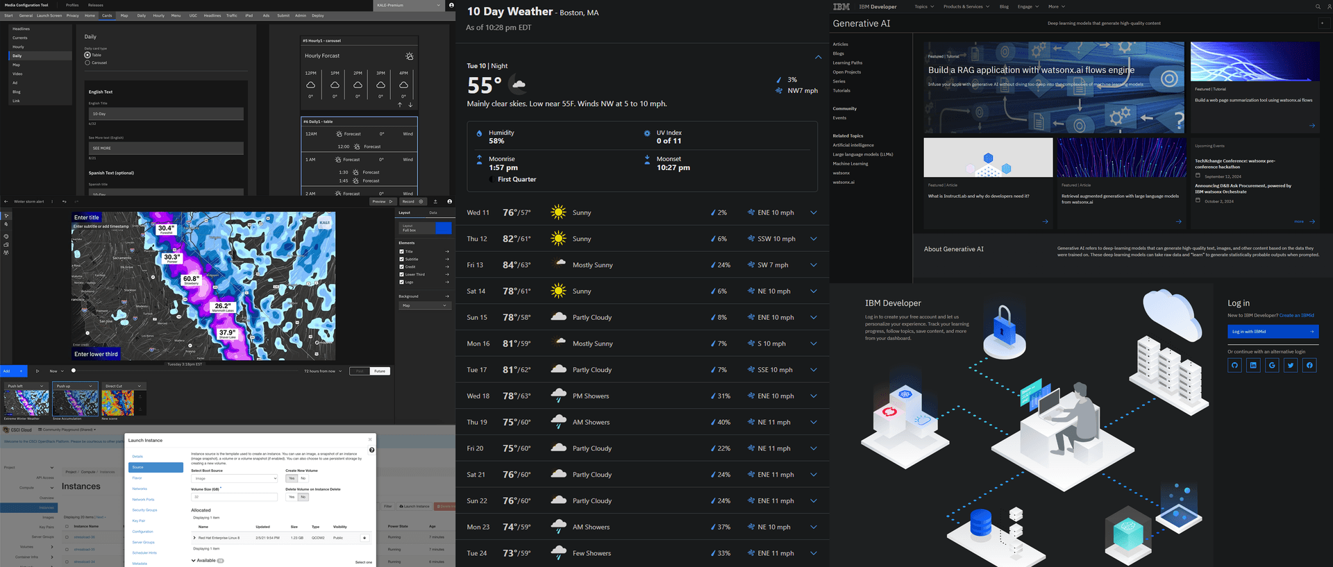Uncheck the Logo element checkbox
The width and height of the screenshot is (1333, 567).
tap(401, 282)
